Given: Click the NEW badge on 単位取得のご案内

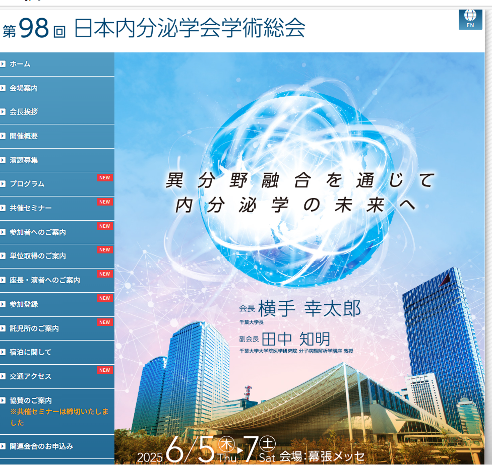Looking at the screenshot, I should point(105,250).
